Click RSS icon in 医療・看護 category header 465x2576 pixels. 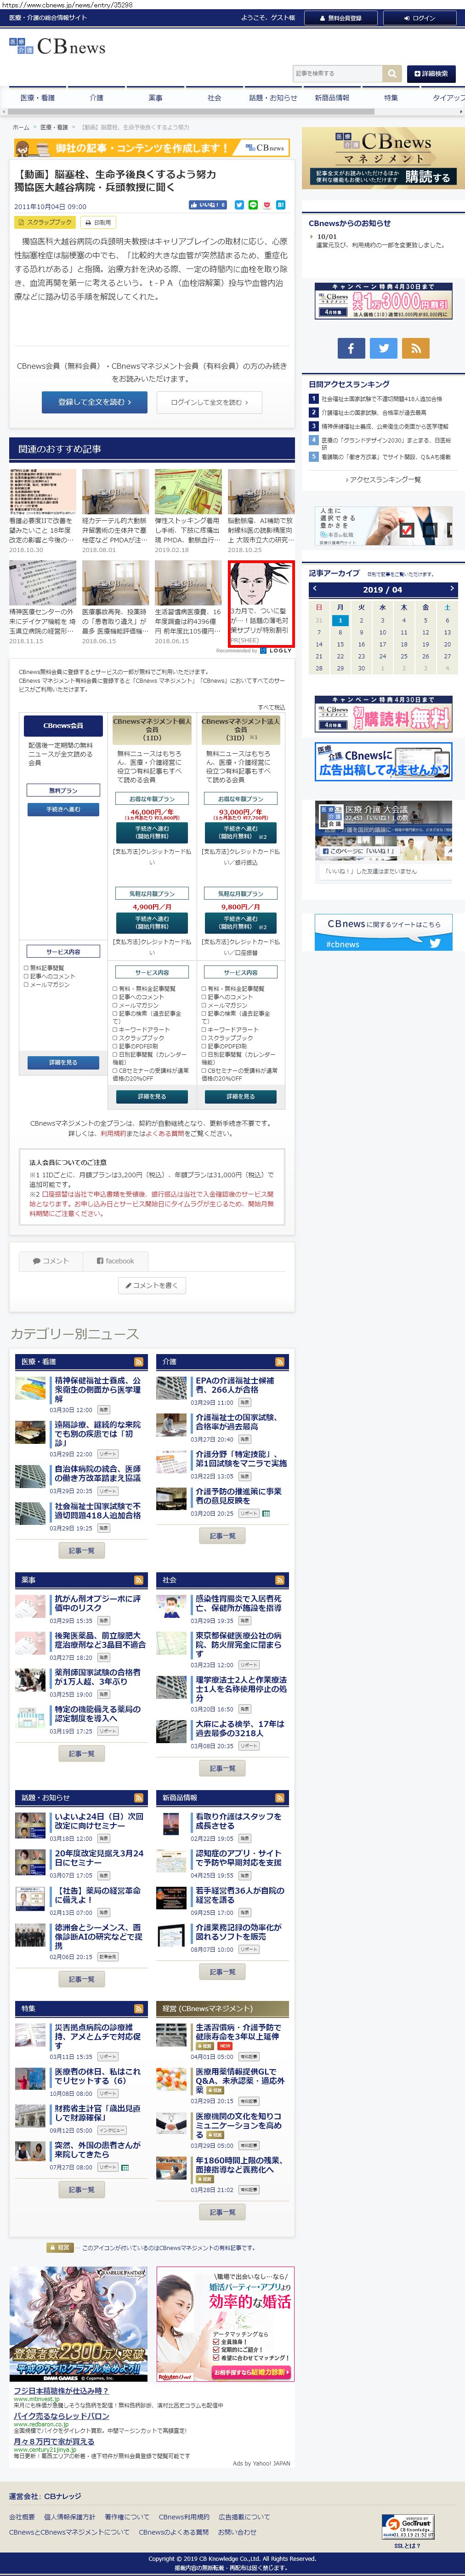tap(140, 1361)
